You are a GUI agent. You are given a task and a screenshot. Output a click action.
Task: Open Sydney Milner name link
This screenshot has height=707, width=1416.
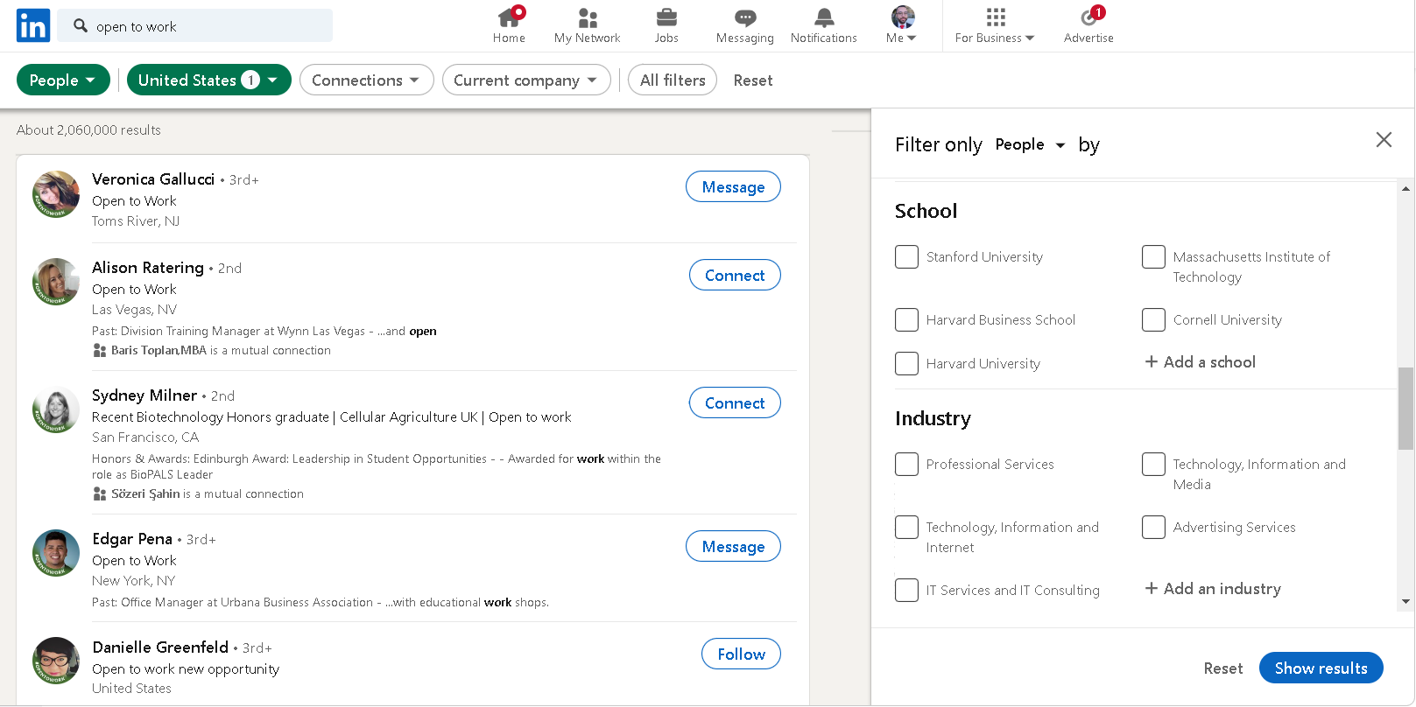[144, 395]
